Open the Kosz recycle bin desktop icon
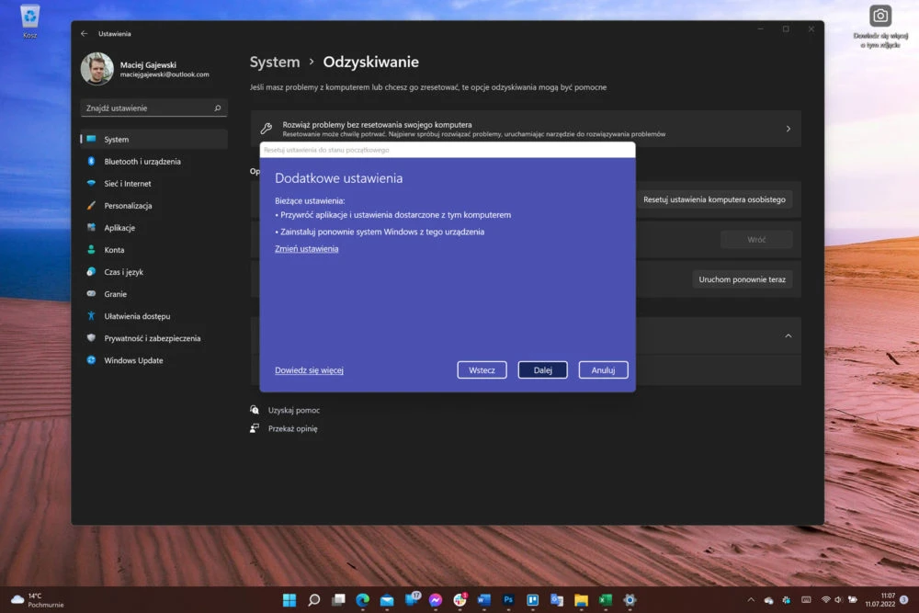Image resolution: width=919 pixels, height=613 pixels. (x=30, y=20)
